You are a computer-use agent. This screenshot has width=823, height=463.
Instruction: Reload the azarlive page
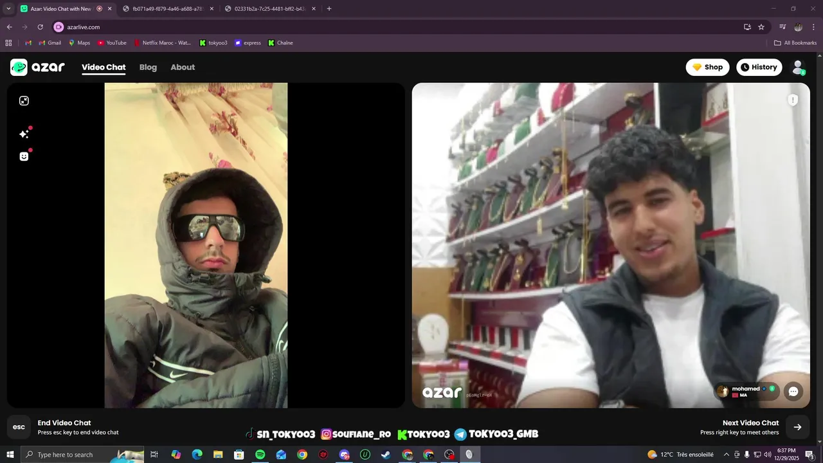pos(40,27)
